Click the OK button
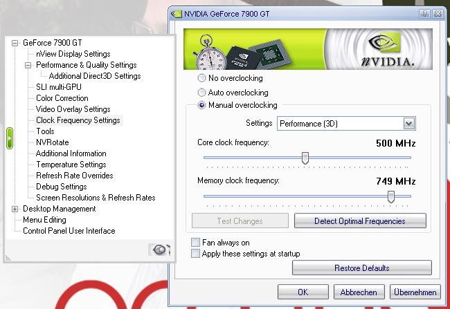Image resolution: width=450 pixels, height=309 pixels. coord(303,292)
